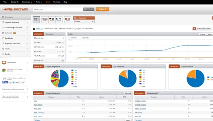Click the Tools wrench icon
Image resolution: width=213 pixels, height=121 pixels.
click(3, 49)
